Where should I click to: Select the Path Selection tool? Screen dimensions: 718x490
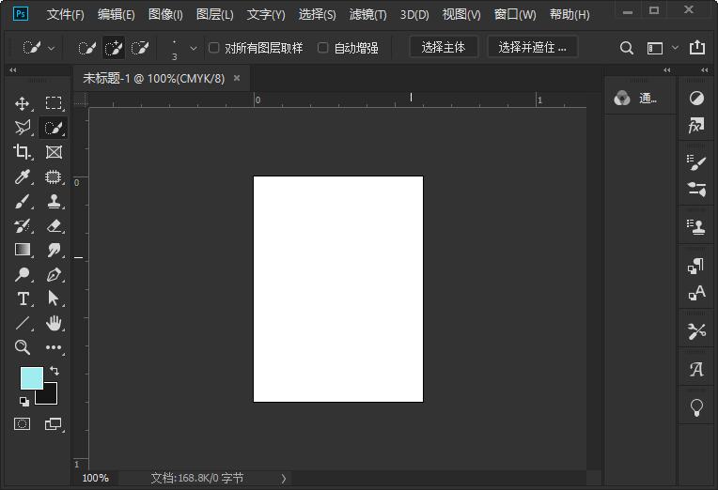click(54, 299)
